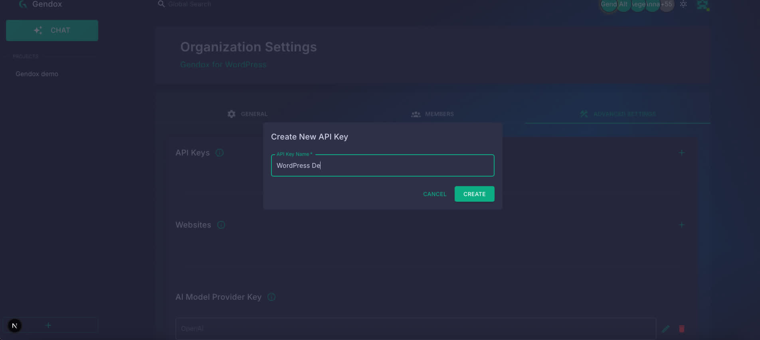
Task: Click the Members tab people icon
Action: click(416, 114)
